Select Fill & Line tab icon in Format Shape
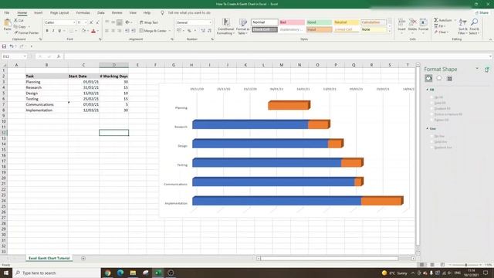This screenshot has width=494, height=278. pyautogui.click(x=428, y=78)
